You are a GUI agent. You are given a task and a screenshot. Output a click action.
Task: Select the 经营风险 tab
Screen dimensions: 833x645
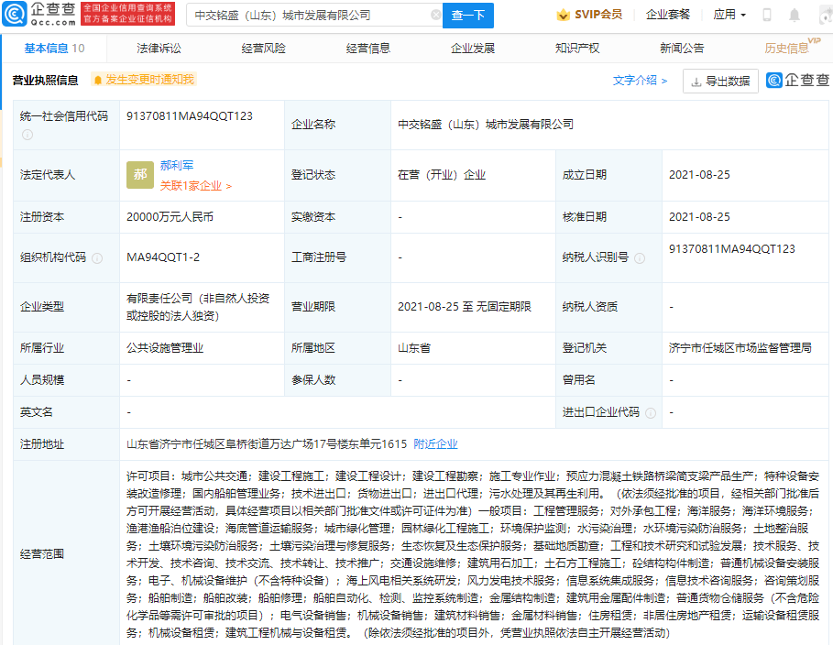264,49
